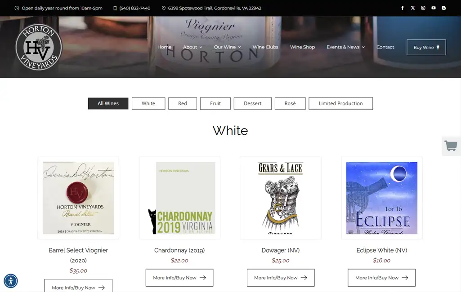Open the Eclipse Lot 16 label image
The height and width of the screenshot is (292, 461).
tap(382, 198)
